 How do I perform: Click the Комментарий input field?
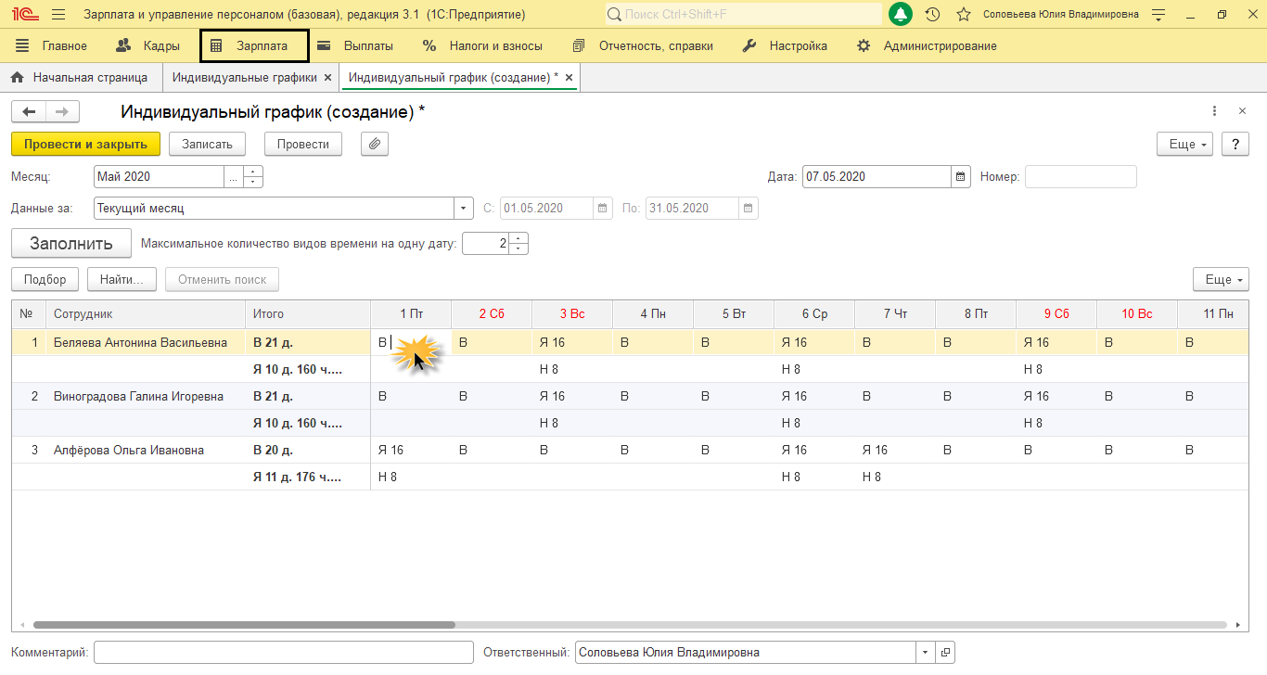click(283, 652)
